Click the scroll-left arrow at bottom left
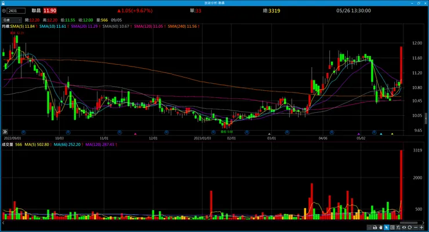 [x=3, y=223]
